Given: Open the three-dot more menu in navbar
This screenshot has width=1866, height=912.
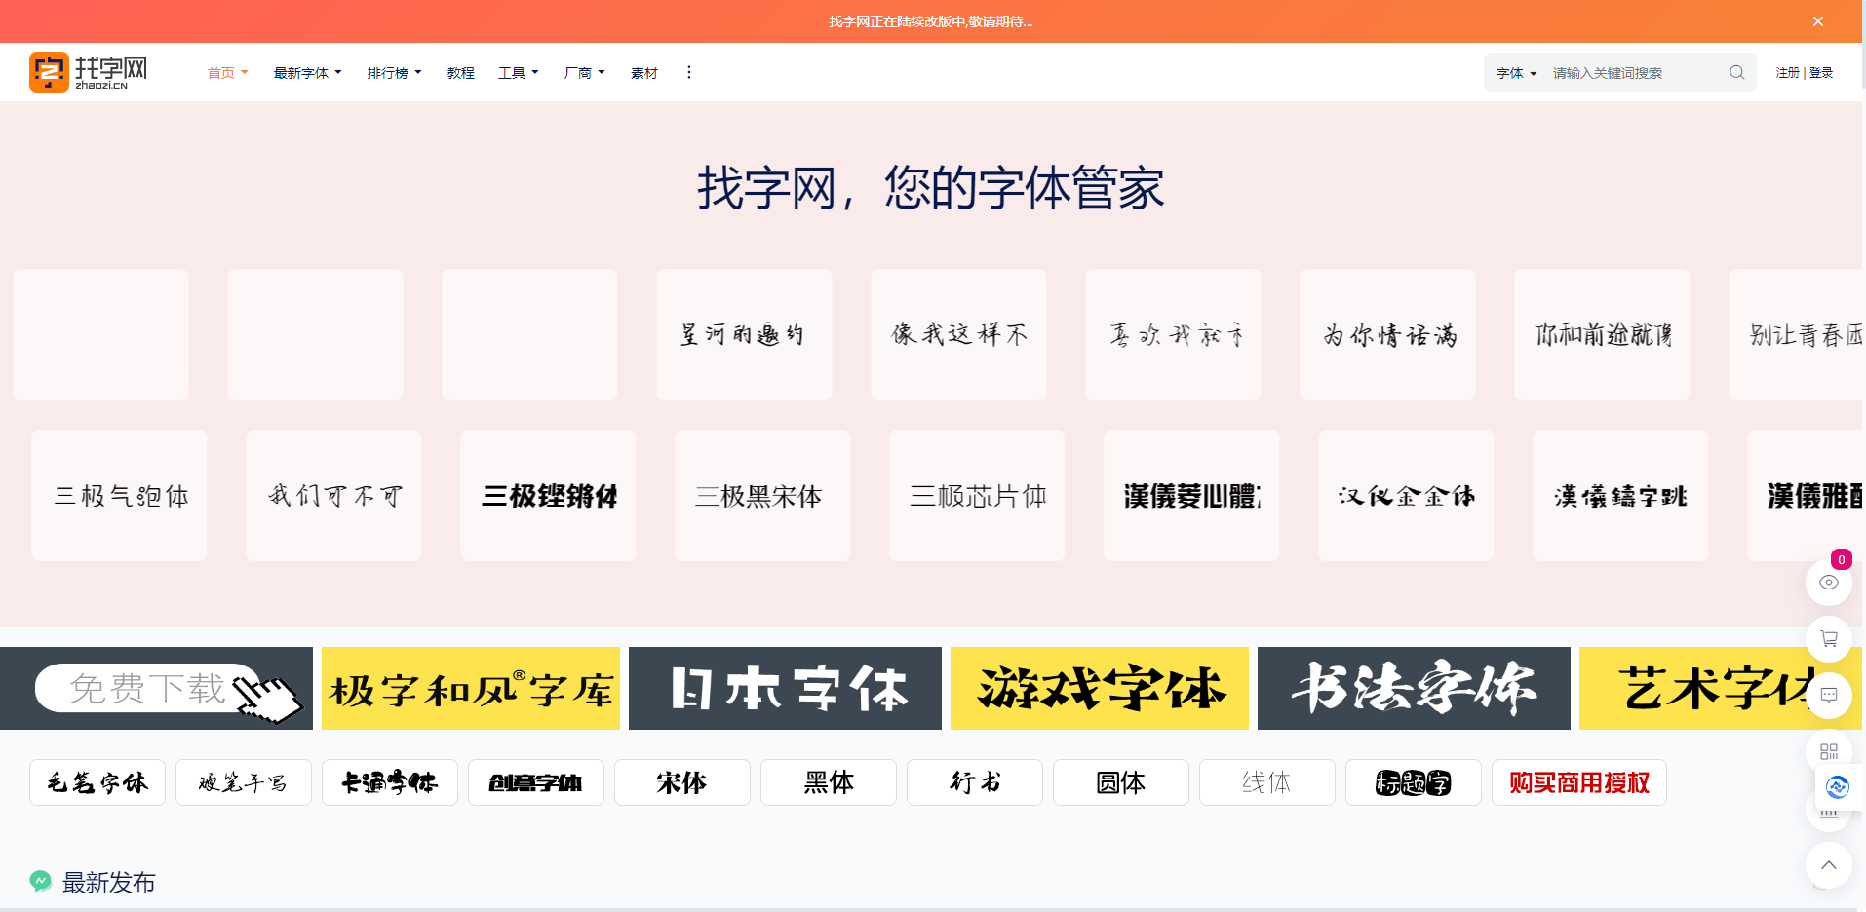Looking at the screenshot, I should point(689,72).
